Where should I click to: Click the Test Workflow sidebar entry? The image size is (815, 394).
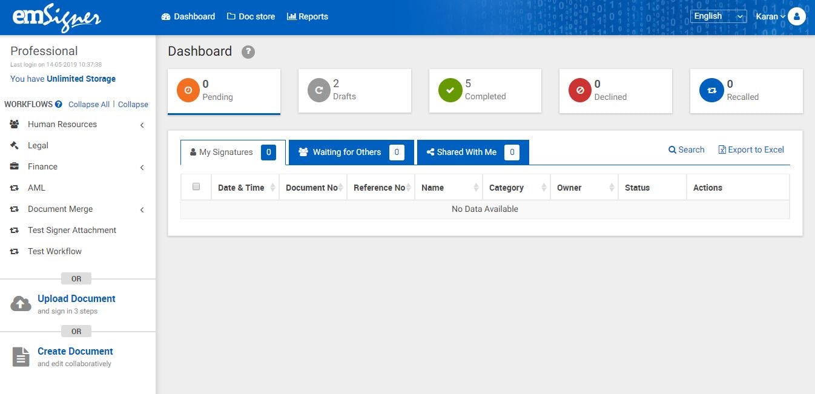(55, 251)
